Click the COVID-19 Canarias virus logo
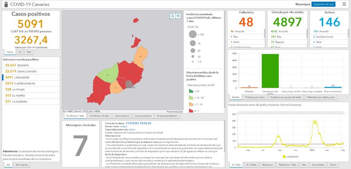Screen dimensions: 351x169 (5, 4)
